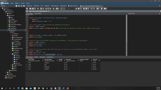The height and width of the screenshot is (90, 161).
Task: Open the save options dropdown arrow
Action: tap(35, 9)
